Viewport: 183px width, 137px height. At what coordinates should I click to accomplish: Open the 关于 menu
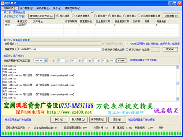pos(57,8)
